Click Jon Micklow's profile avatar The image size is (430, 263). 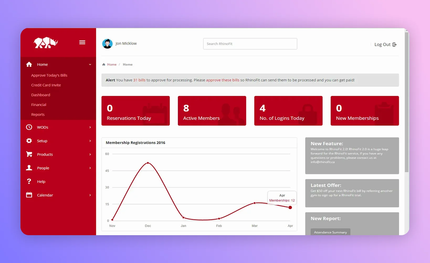pyautogui.click(x=107, y=44)
